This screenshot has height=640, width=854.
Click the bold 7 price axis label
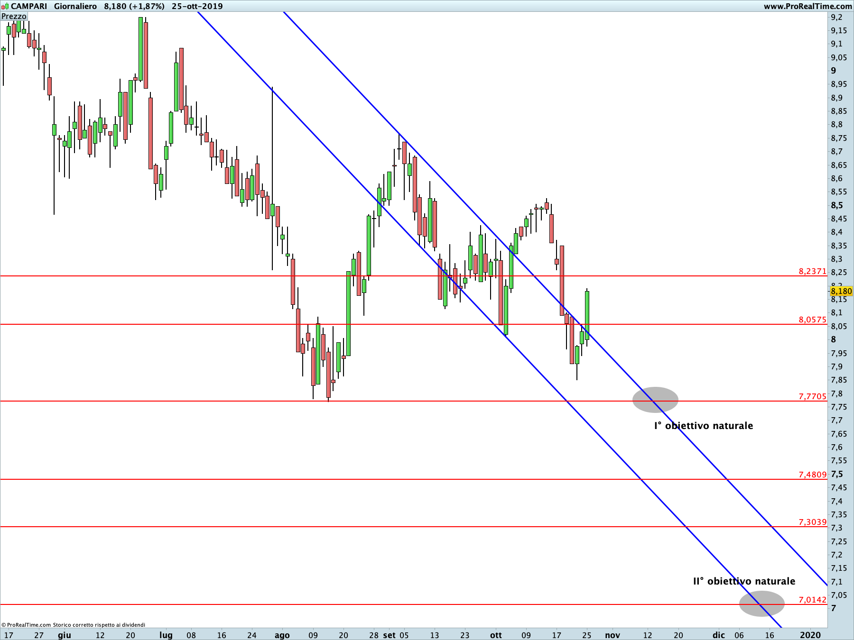pos(834,608)
